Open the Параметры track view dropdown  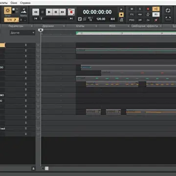click(x=17, y=26)
